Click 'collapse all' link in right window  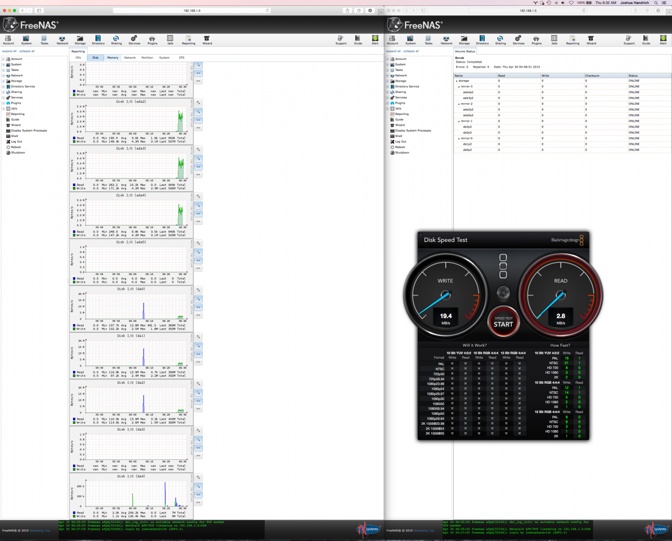pos(411,51)
